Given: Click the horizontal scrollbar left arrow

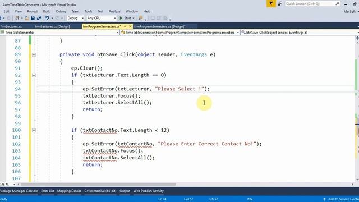Looking at the screenshot, I should [19, 185].
